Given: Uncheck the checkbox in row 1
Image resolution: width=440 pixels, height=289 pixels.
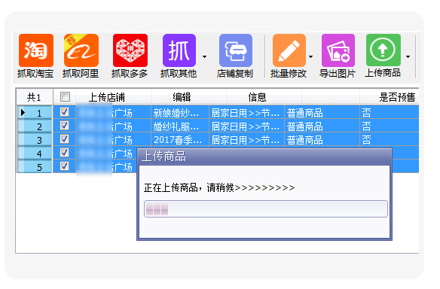Looking at the screenshot, I should pyautogui.click(x=64, y=112).
